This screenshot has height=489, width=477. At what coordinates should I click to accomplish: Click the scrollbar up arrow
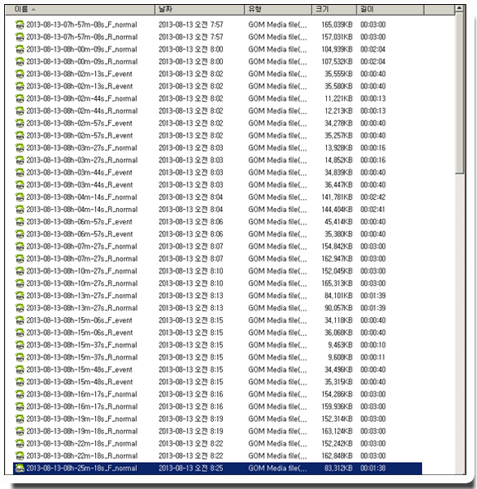click(x=460, y=9)
